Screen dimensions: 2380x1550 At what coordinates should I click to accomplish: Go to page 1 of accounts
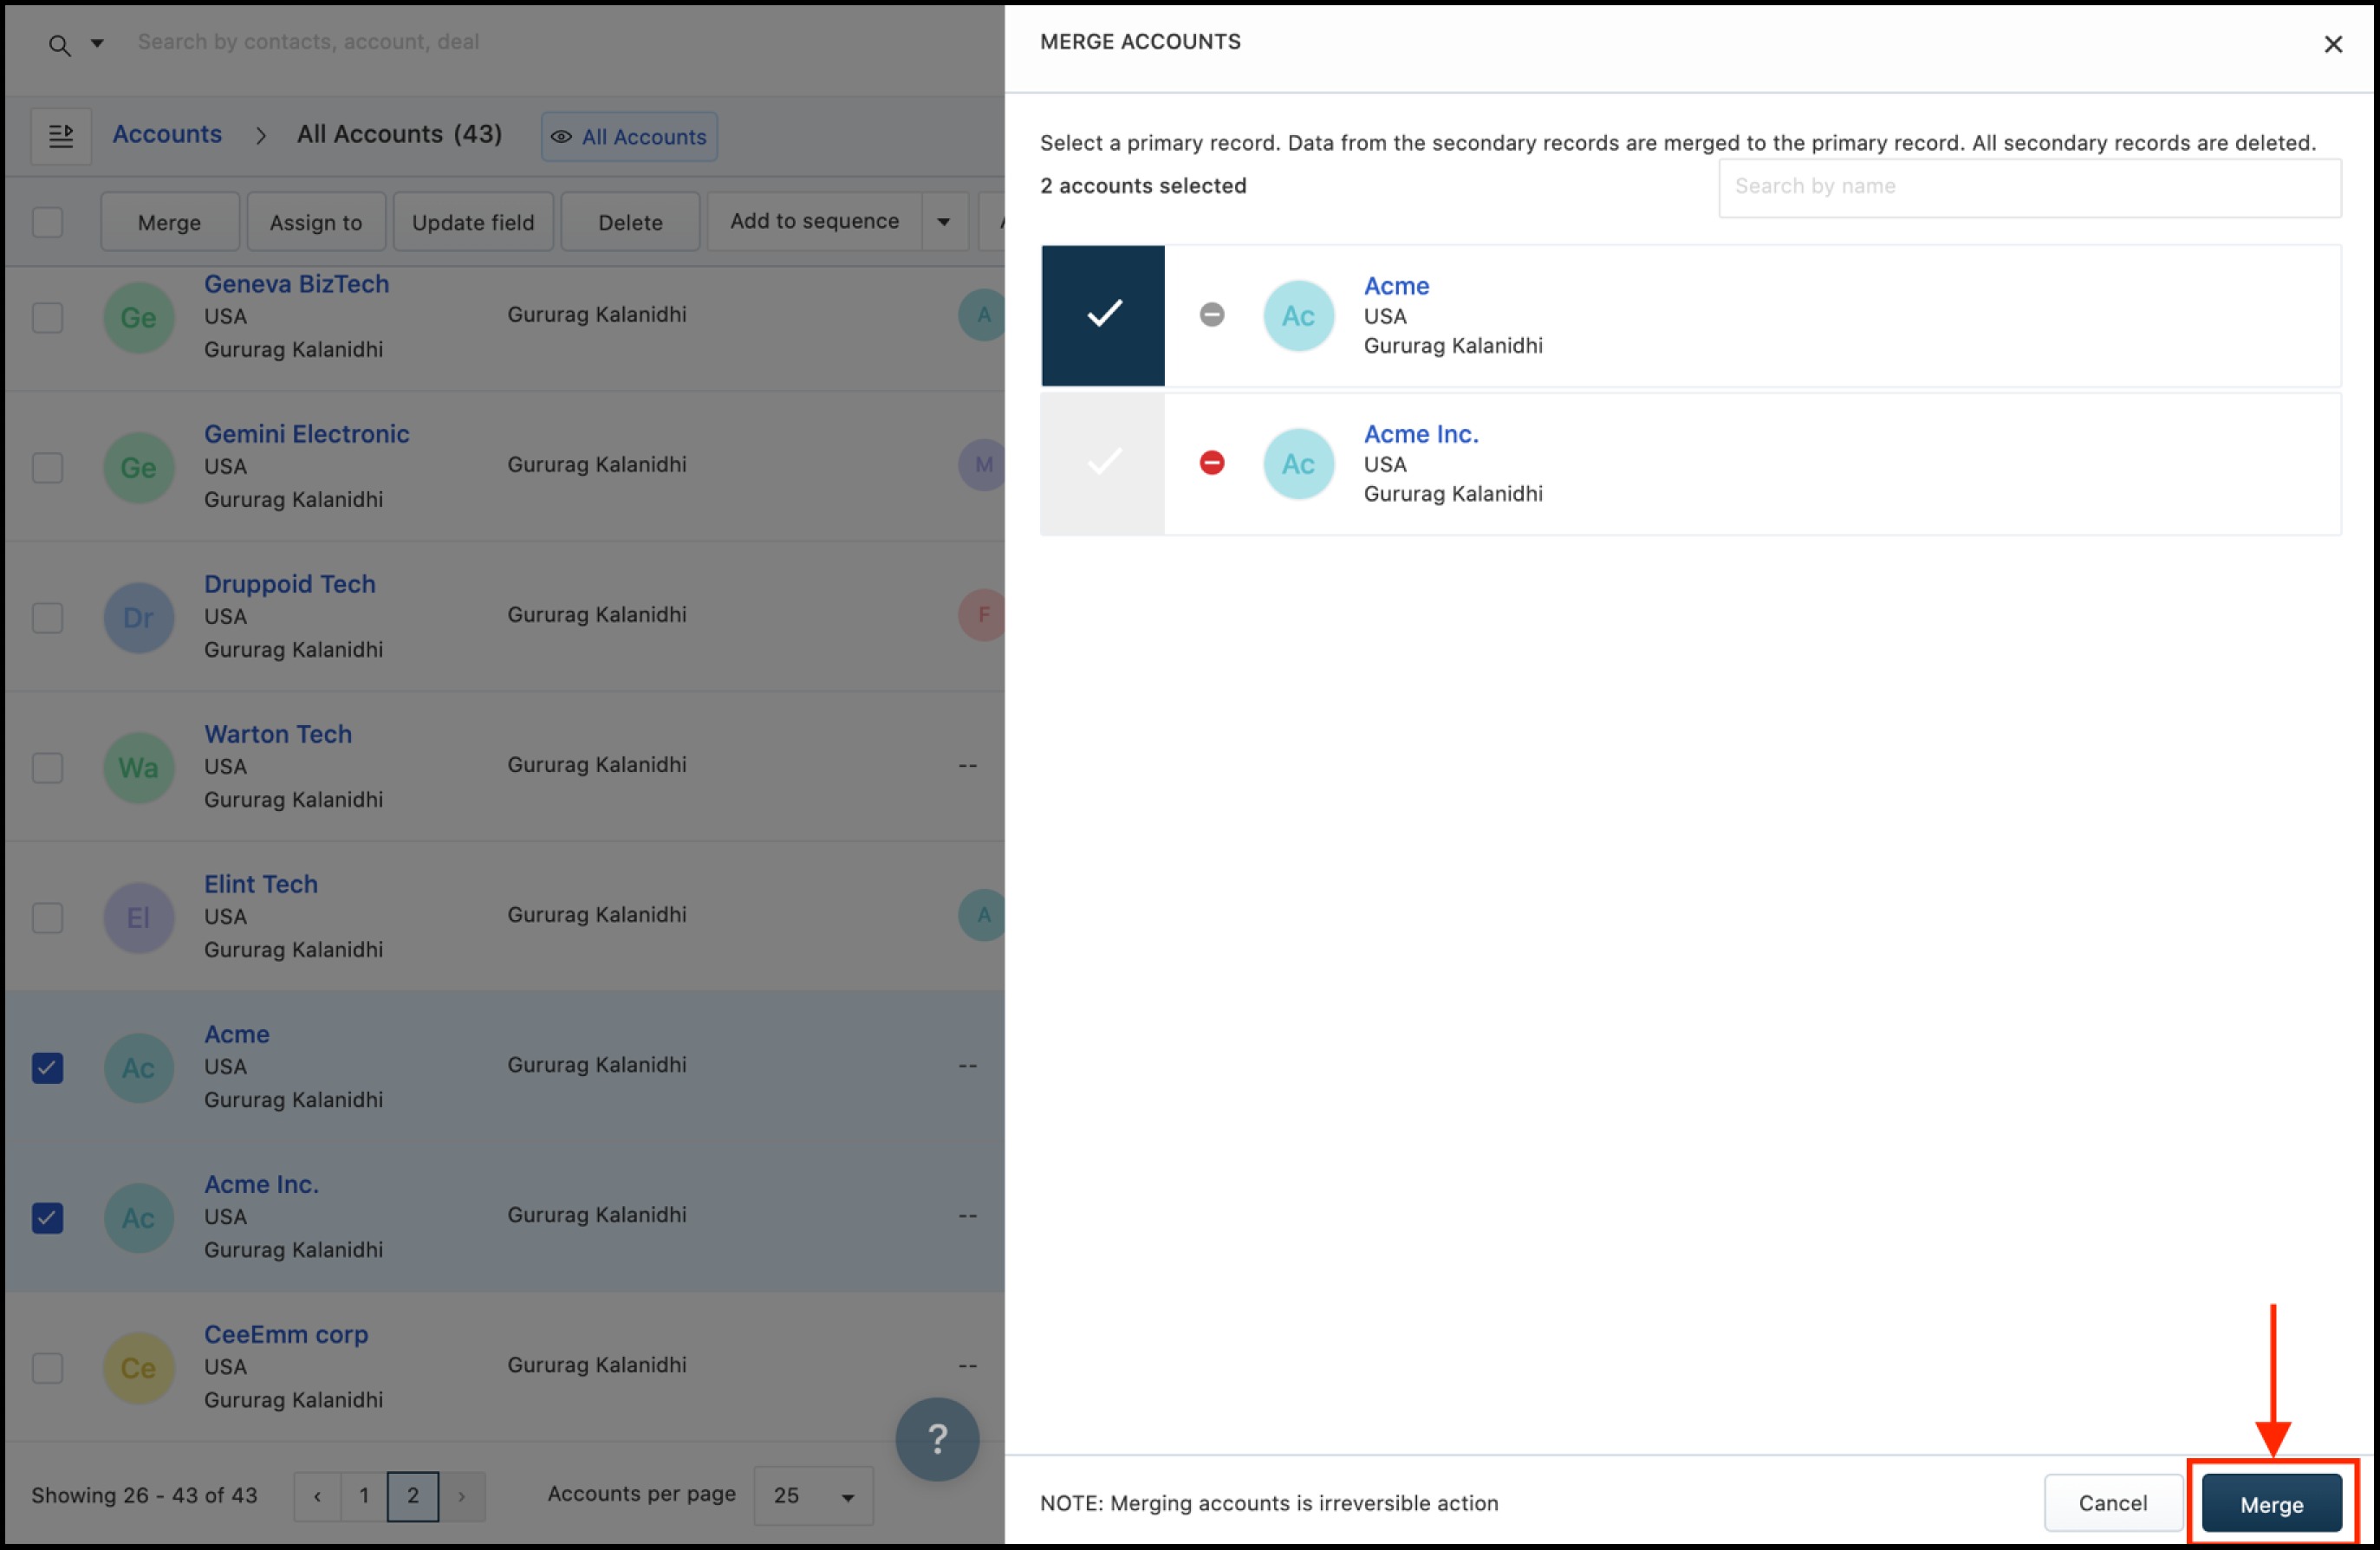[x=364, y=1496]
